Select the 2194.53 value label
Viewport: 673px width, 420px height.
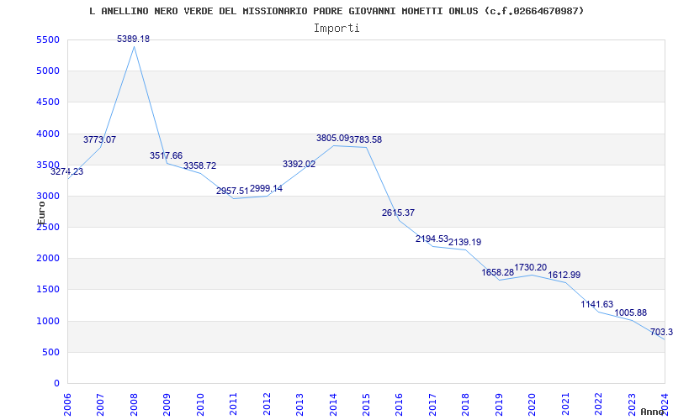click(432, 239)
